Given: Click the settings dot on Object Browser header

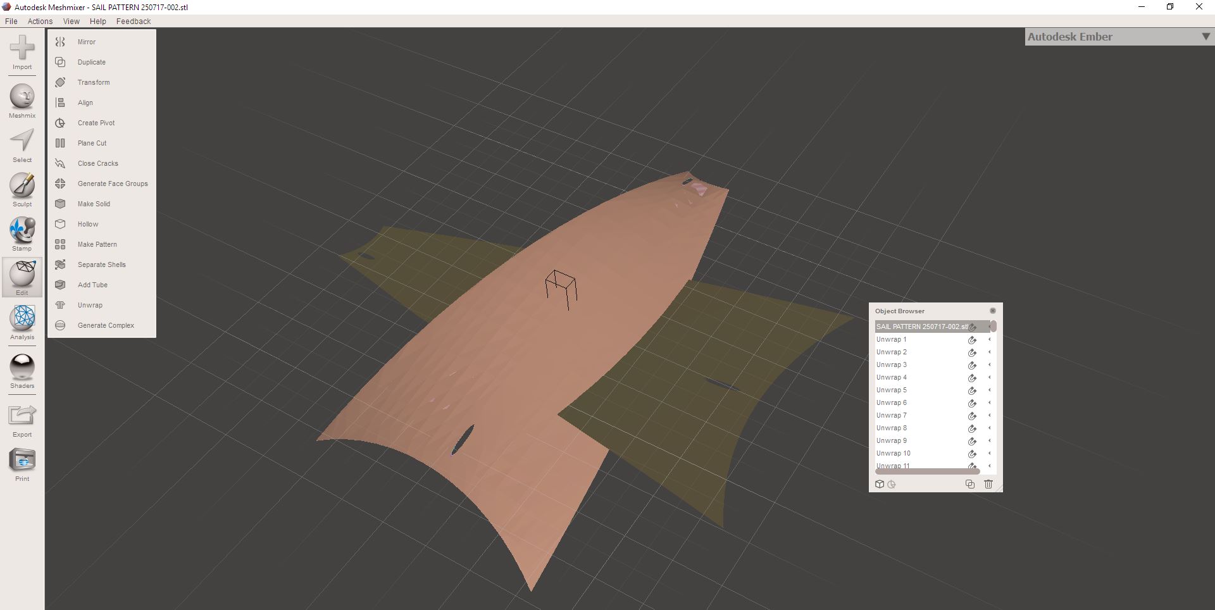Looking at the screenshot, I should (992, 311).
